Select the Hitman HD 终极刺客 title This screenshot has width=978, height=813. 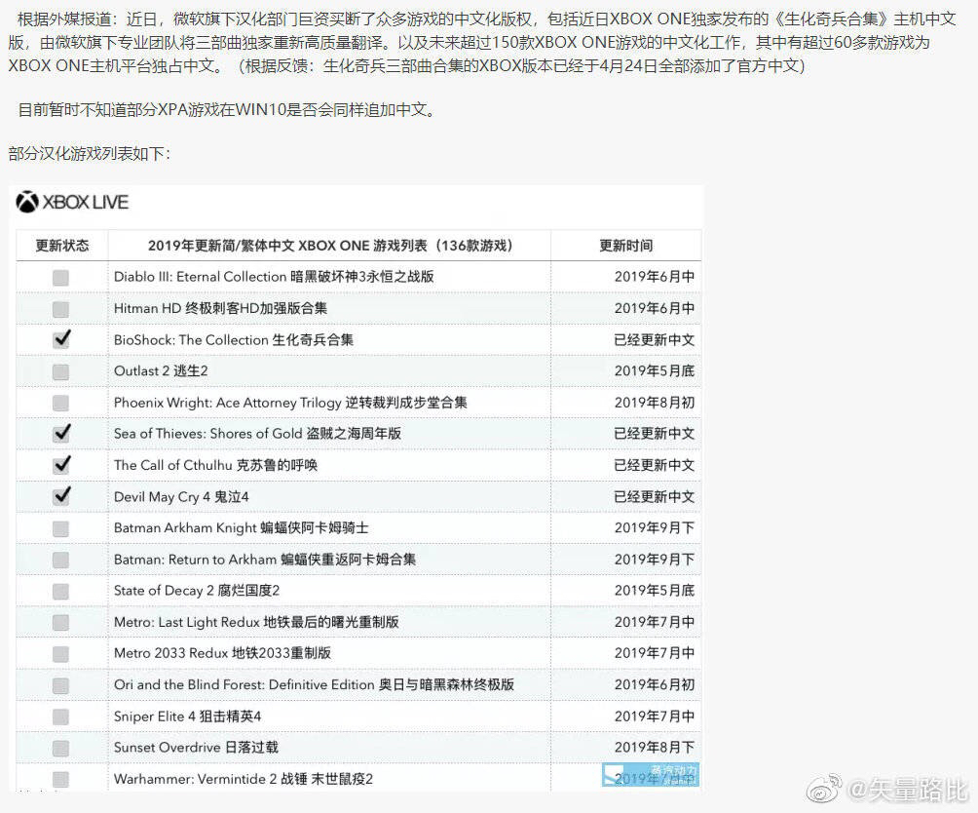(220, 308)
